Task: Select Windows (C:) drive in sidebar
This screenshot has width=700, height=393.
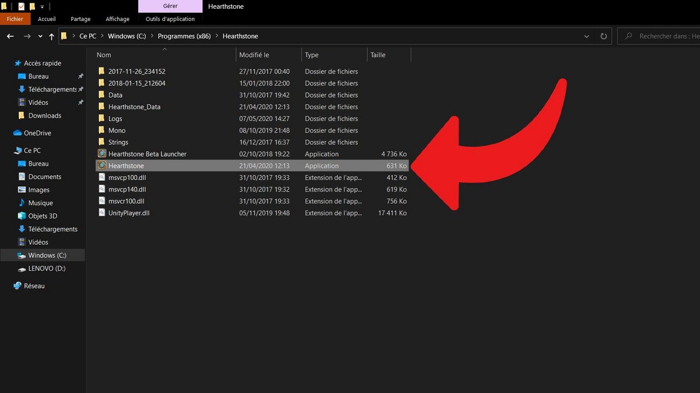Action: [47, 256]
